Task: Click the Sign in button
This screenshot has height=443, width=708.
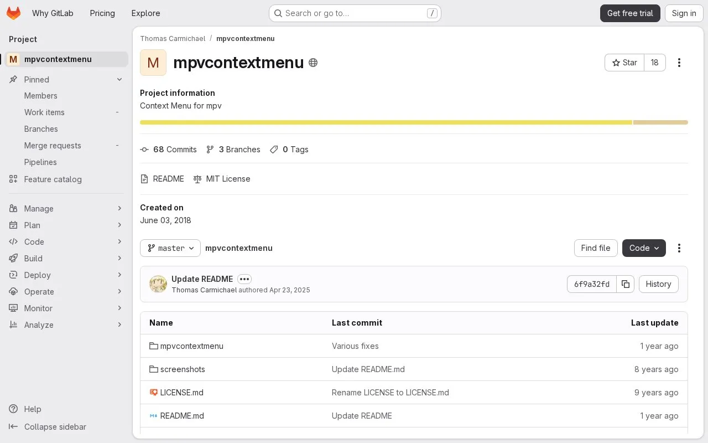Action: tap(684, 13)
